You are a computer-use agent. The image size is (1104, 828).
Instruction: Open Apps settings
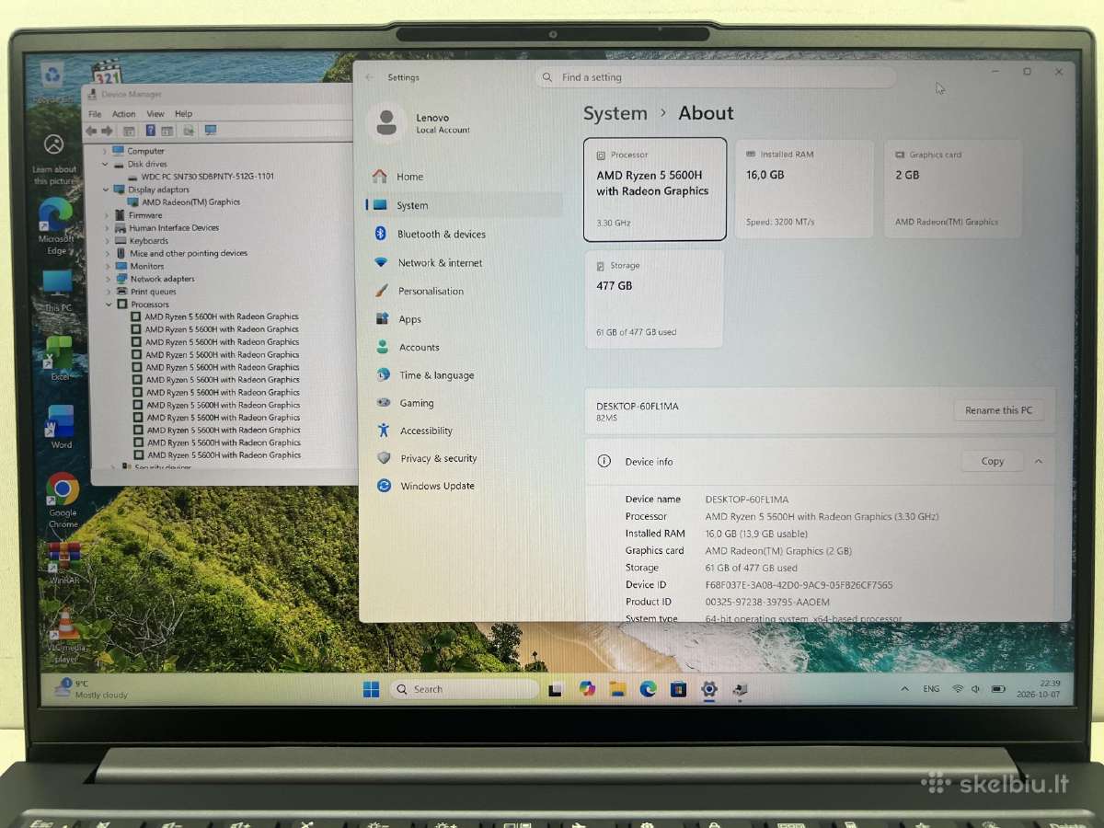click(398, 319)
